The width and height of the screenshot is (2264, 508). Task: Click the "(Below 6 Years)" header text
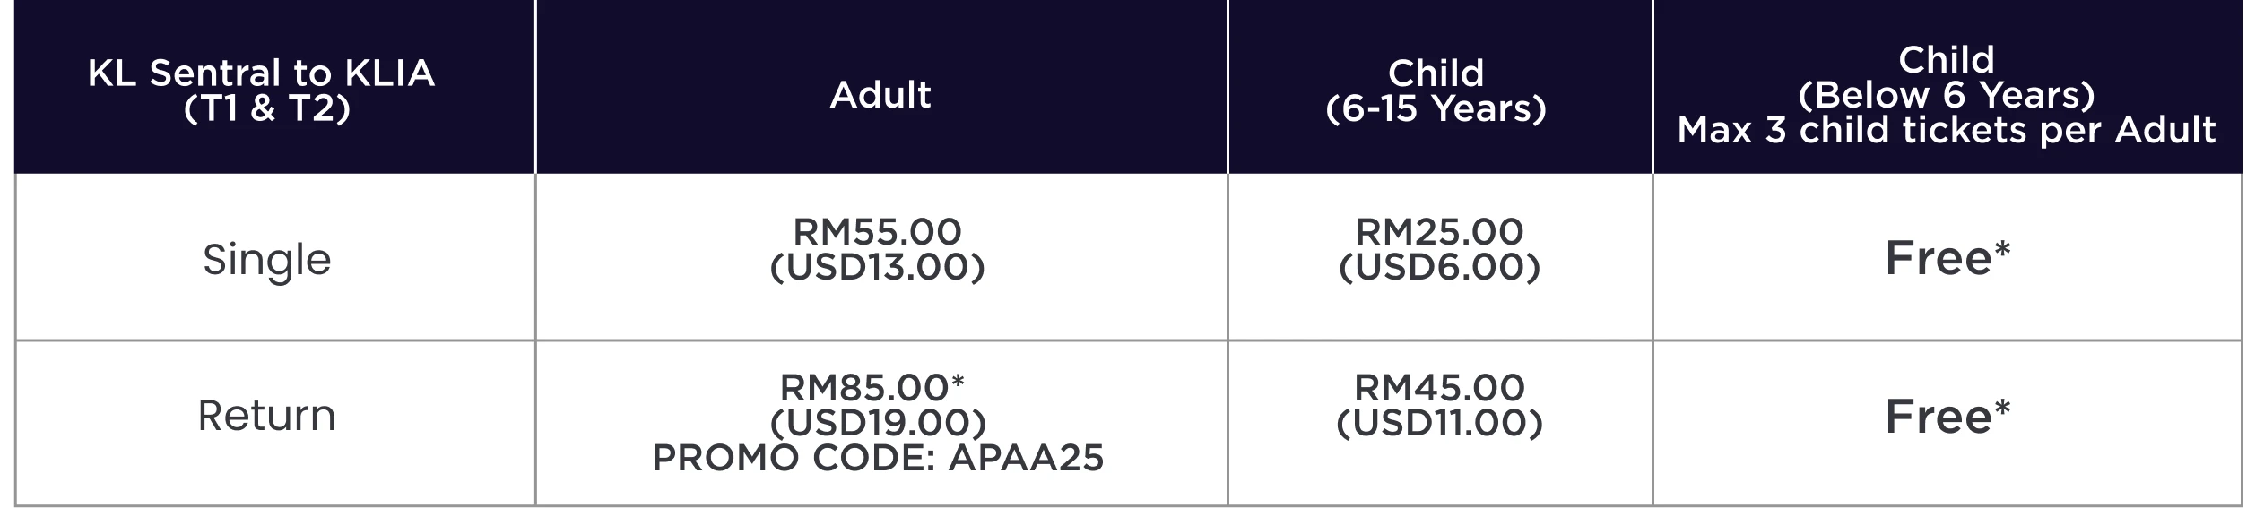pyautogui.click(x=1947, y=95)
